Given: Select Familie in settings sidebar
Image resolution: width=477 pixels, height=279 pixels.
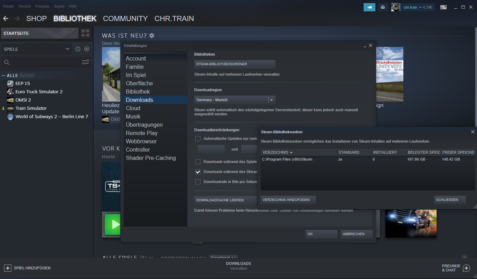Looking at the screenshot, I should [x=156, y=67].
